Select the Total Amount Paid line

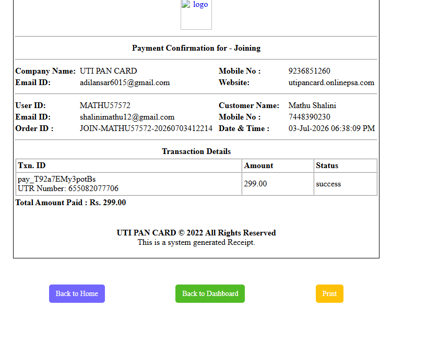point(70,203)
